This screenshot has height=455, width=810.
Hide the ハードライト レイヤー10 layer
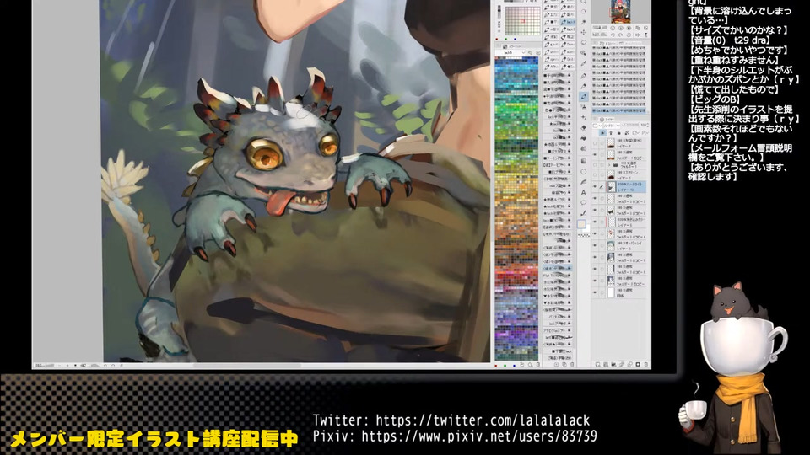click(x=595, y=186)
